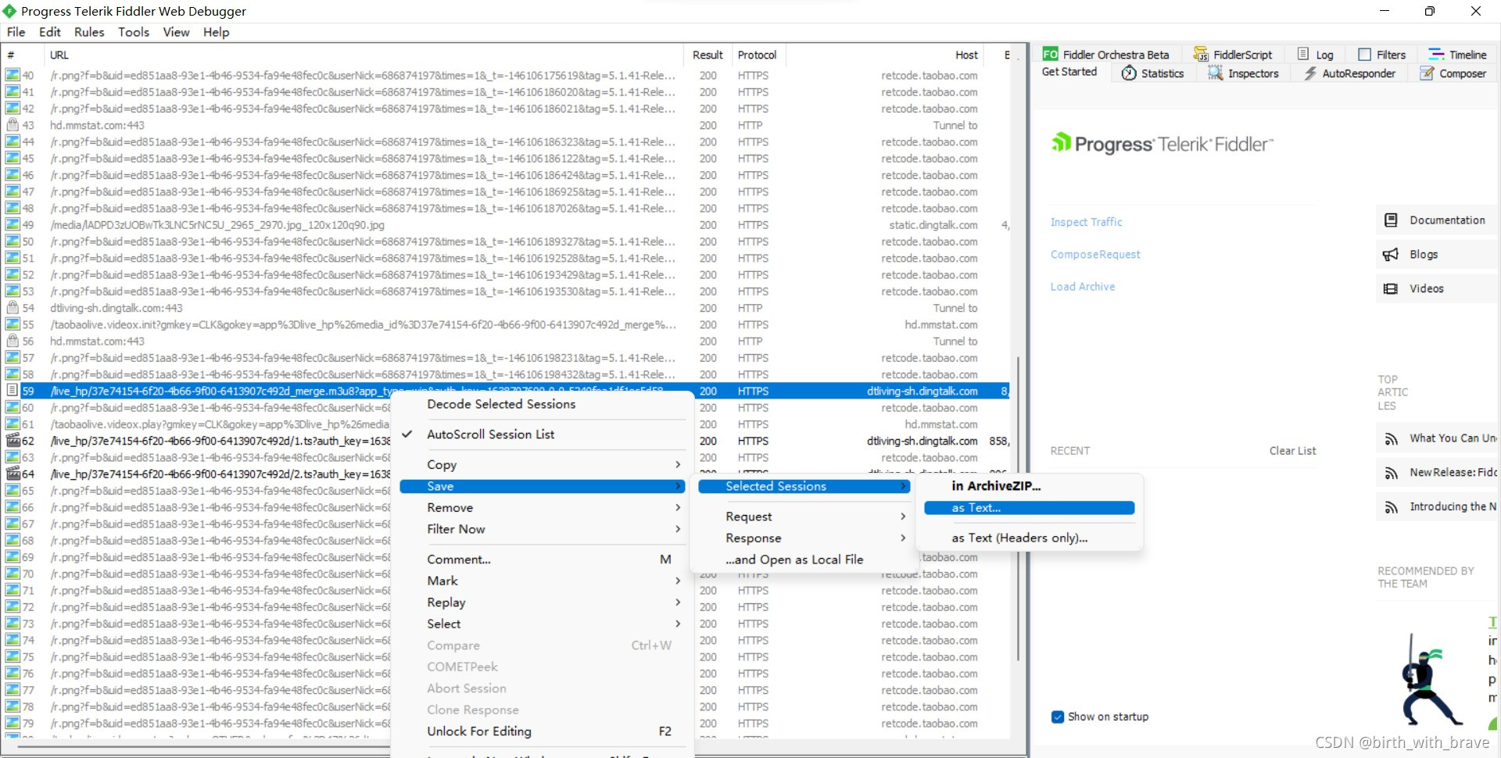1501x758 pixels.
Task: Click the image icon of session 70
Action: point(13,574)
